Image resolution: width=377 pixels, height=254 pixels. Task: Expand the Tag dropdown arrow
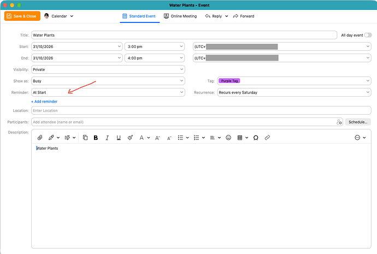point(368,81)
